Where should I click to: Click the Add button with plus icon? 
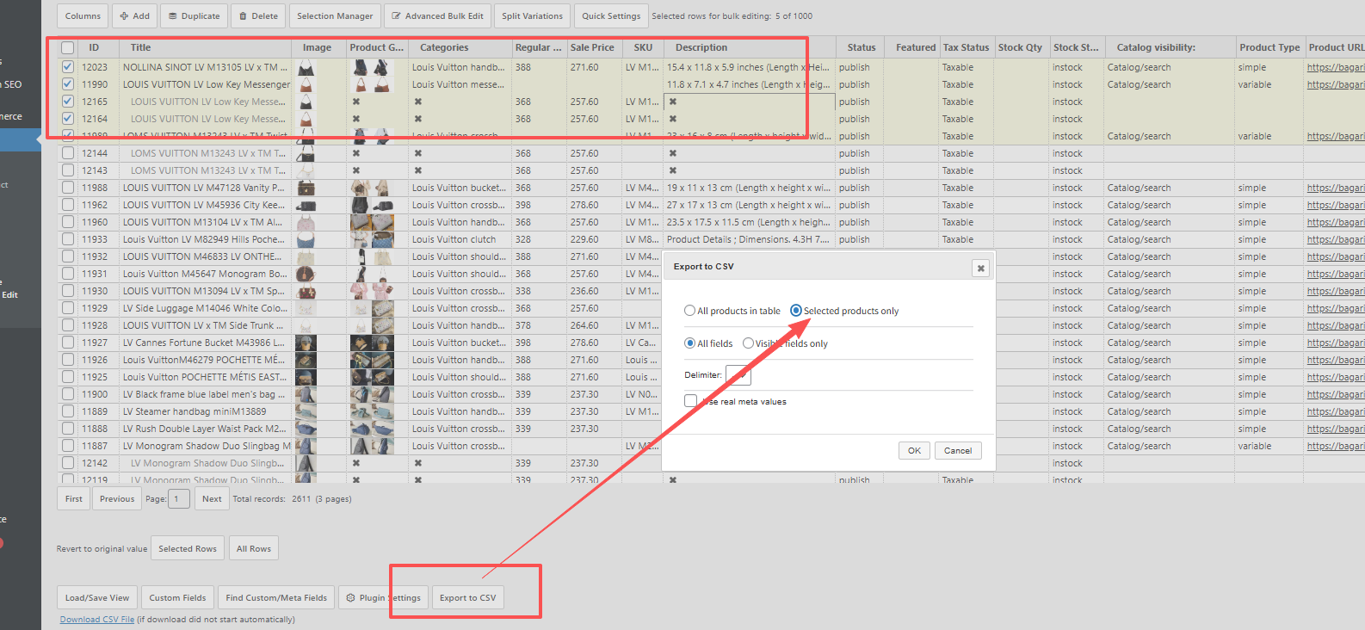(134, 15)
